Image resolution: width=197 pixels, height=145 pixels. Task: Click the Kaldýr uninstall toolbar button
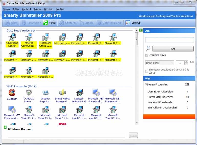[x=11, y=23]
